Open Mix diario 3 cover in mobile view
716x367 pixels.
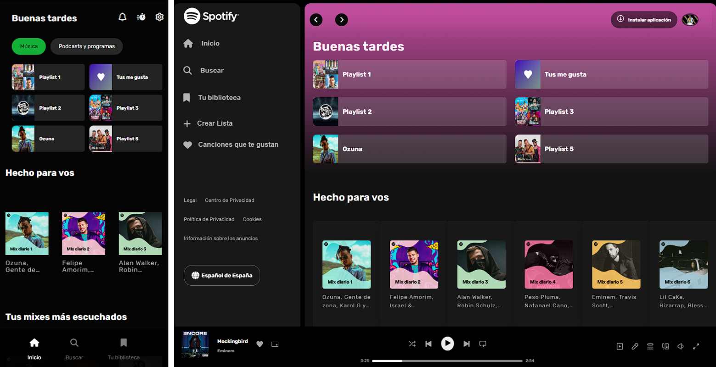point(140,234)
